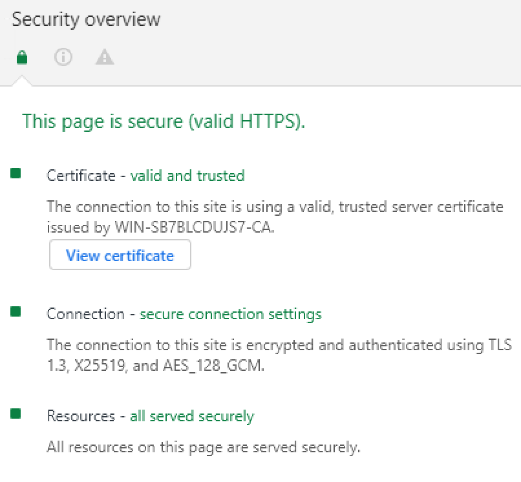Click the gray warning triangle icon
This screenshot has height=482, width=521.
105,57
